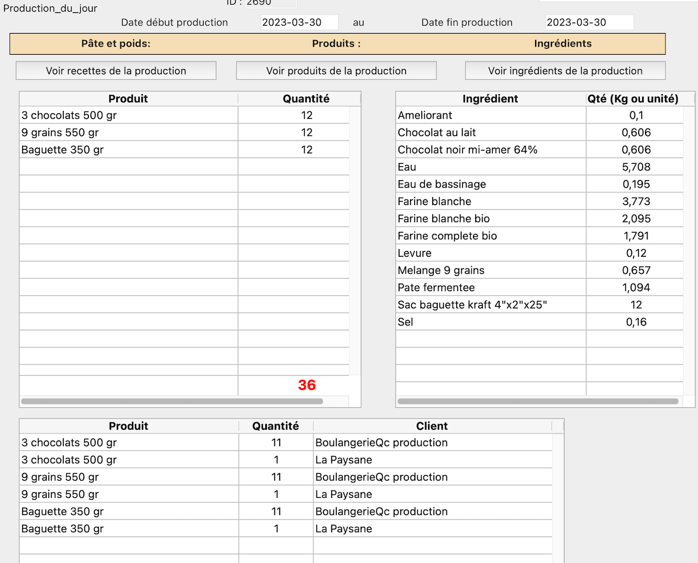The width and height of the screenshot is (698, 563).
Task: Click the Produits : label in the banner
Action: 336,44
